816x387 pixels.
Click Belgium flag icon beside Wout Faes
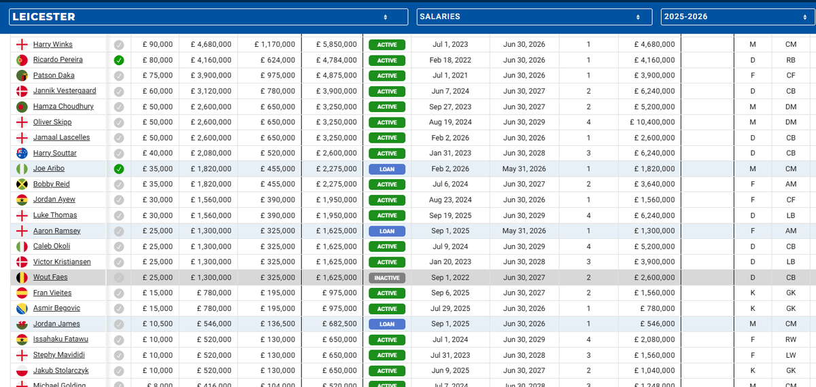click(22, 277)
